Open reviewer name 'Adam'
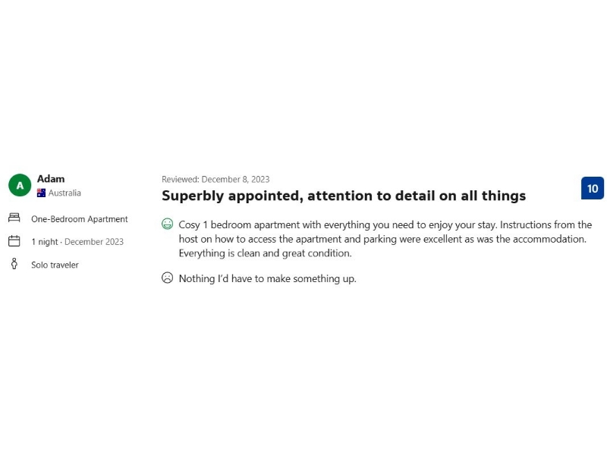 click(x=51, y=179)
